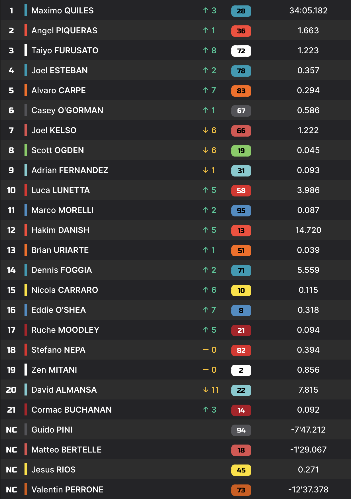Click Taiyo Furusato's white number 72 badge
Viewport: 351px width, 499px height.
[x=241, y=51]
